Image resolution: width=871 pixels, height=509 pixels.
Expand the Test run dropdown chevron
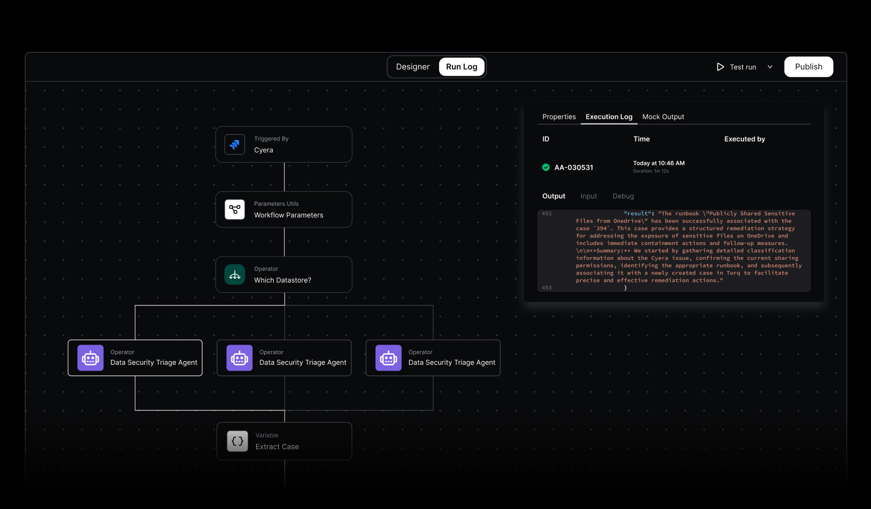[x=770, y=67]
